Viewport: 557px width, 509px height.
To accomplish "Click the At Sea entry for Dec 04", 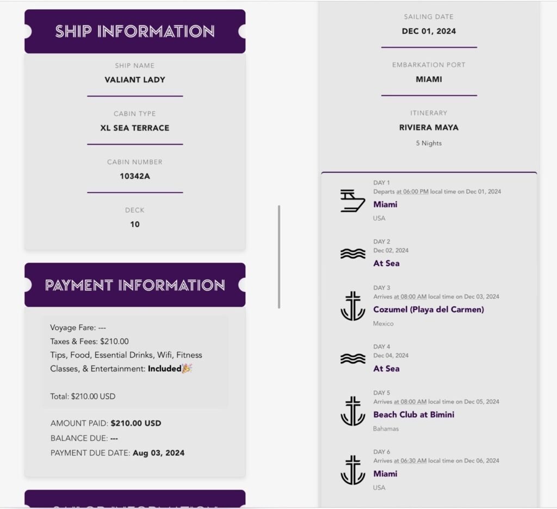I will click(386, 368).
